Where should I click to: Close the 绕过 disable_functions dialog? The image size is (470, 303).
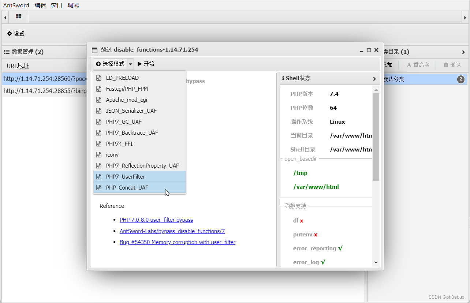pos(376,50)
